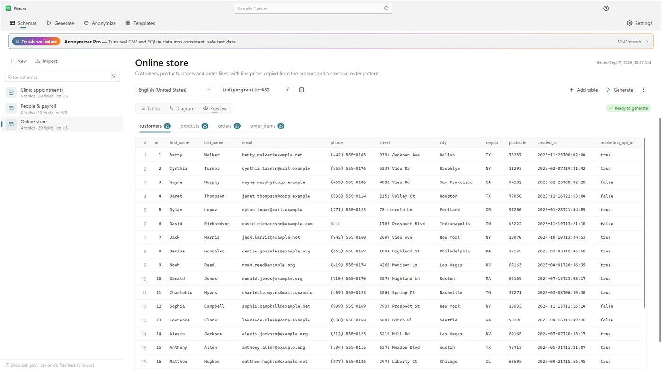Click the created_at column header
The height and width of the screenshot is (372, 662).
(x=547, y=142)
